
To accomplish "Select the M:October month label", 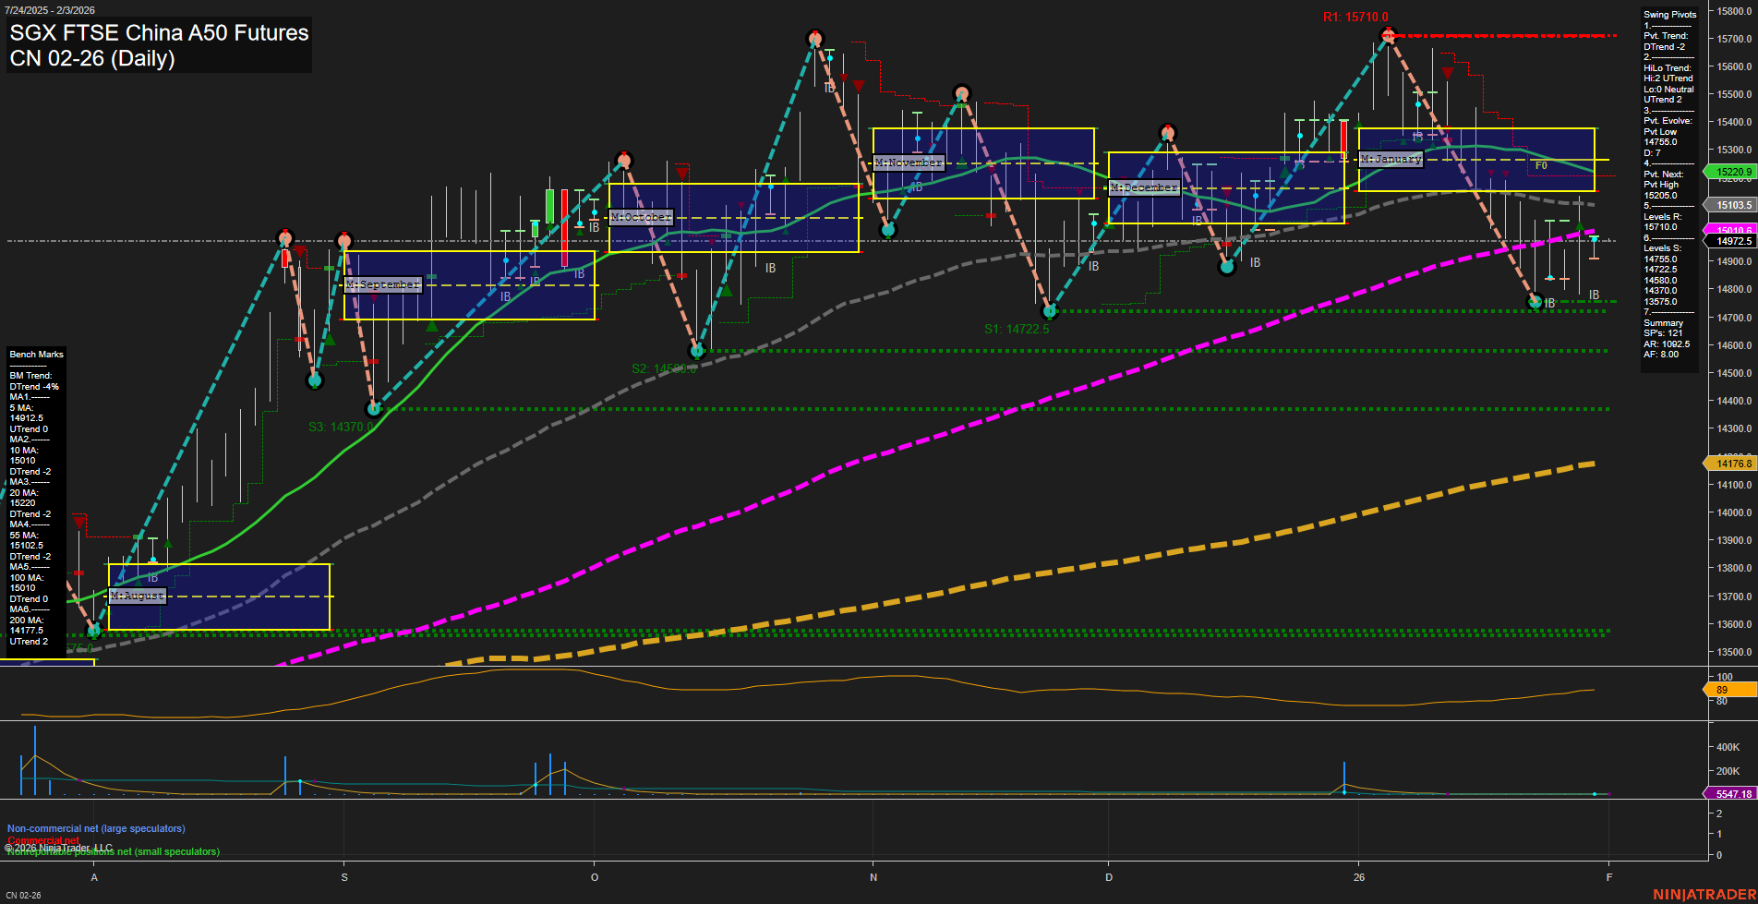I will pyautogui.click(x=642, y=216).
